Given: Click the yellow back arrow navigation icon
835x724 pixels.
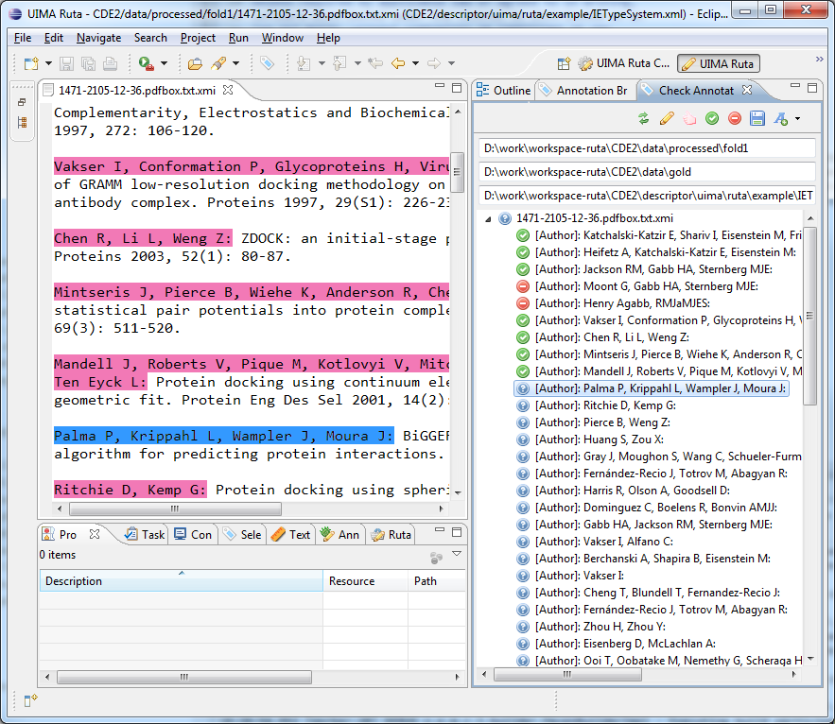Looking at the screenshot, I should pos(398,63).
